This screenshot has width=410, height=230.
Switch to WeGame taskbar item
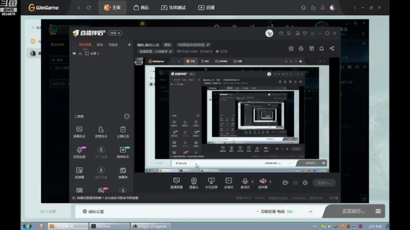tap(109, 226)
